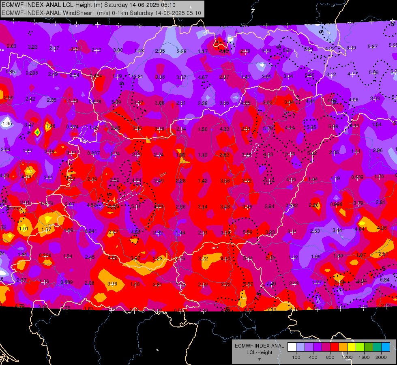The image size is (397, 365).
Task: Click the wind shear value 5.79
Action: (268, 129)
